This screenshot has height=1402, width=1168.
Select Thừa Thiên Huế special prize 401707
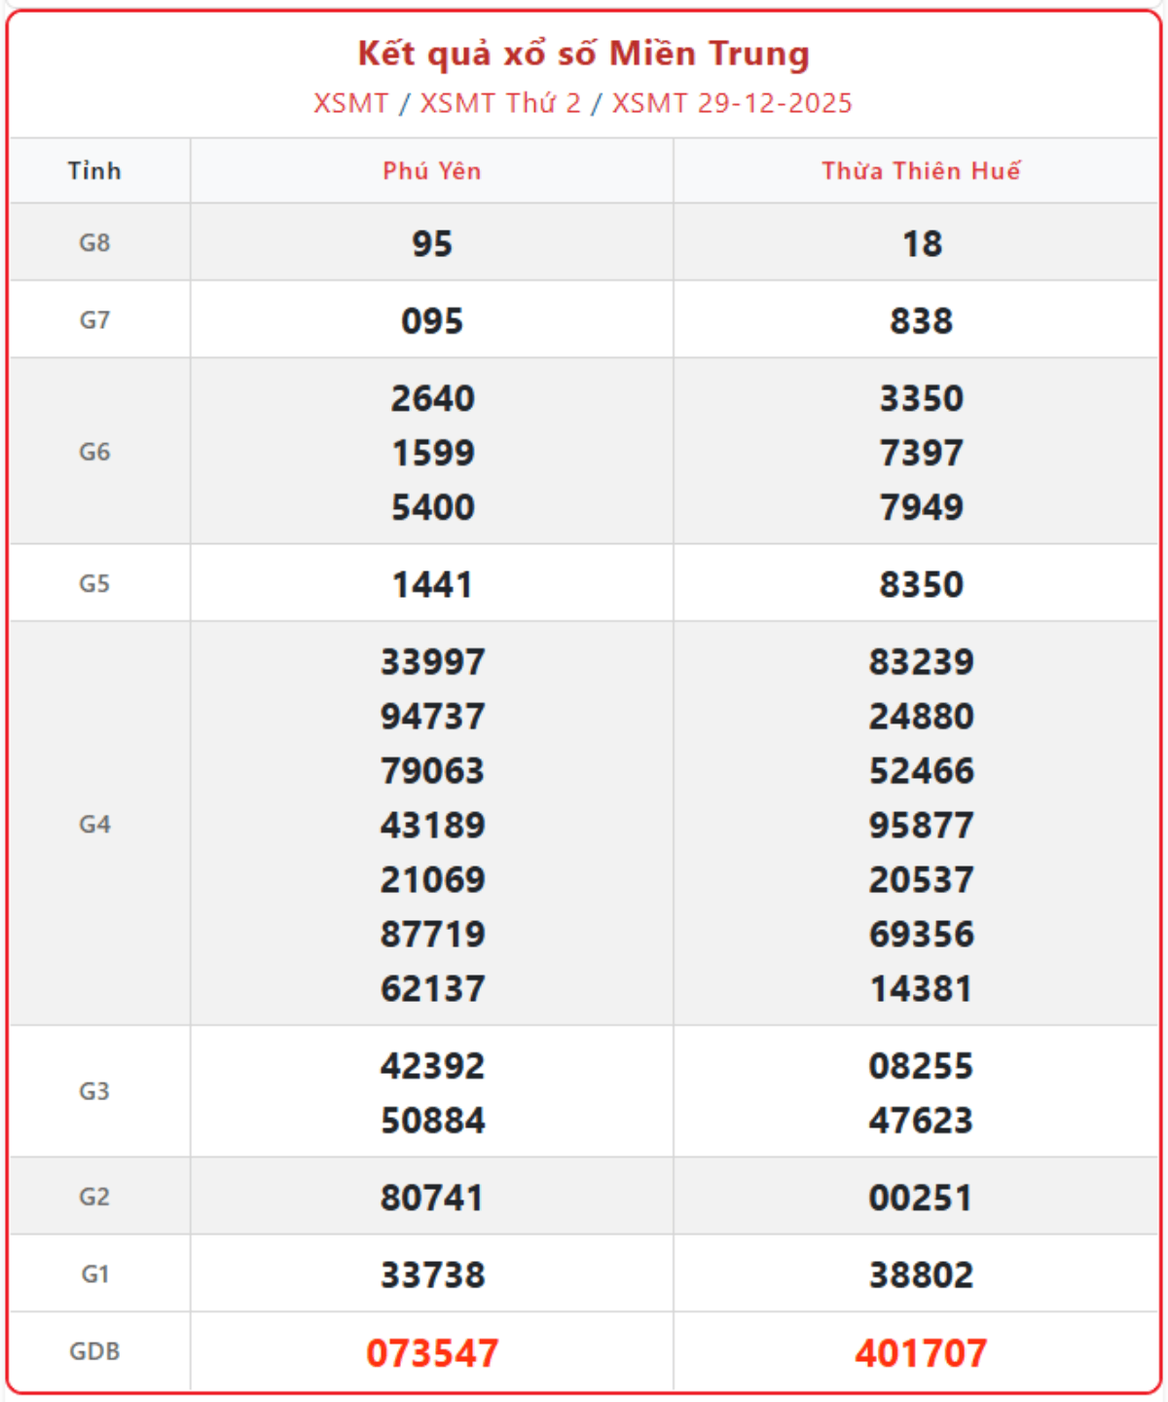921,1352
